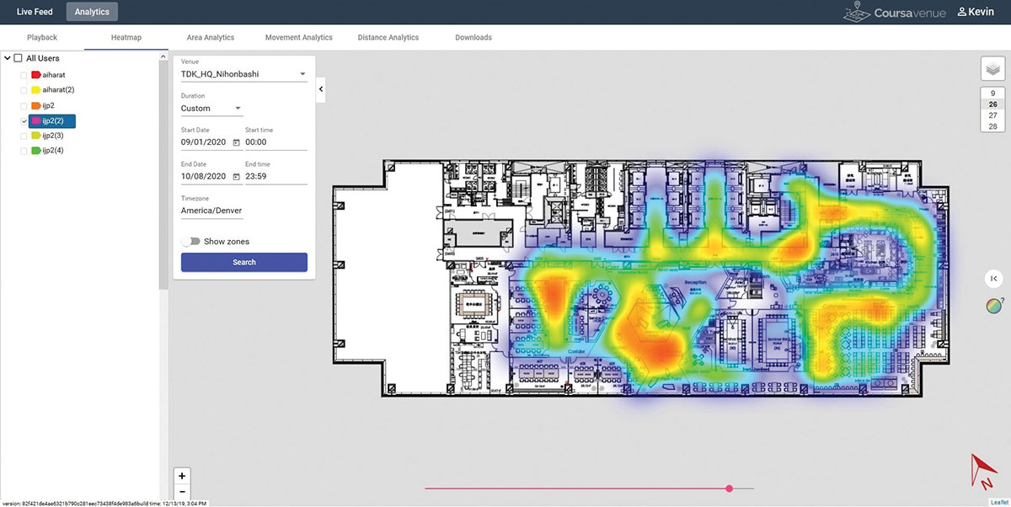Click the Coursavenue logo
The width and height of the screenshot is (1011, 507).
point(895,11)
